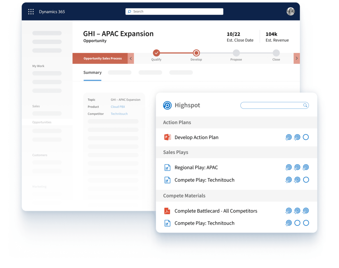The height and width of the screenshot is (268, 339).
Task: Click the 104k Est. Revenue value
Action: tap(271, 34)
